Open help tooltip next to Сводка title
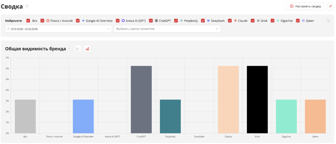The width and height of the screenshot is (336, 144). (27, 6)
